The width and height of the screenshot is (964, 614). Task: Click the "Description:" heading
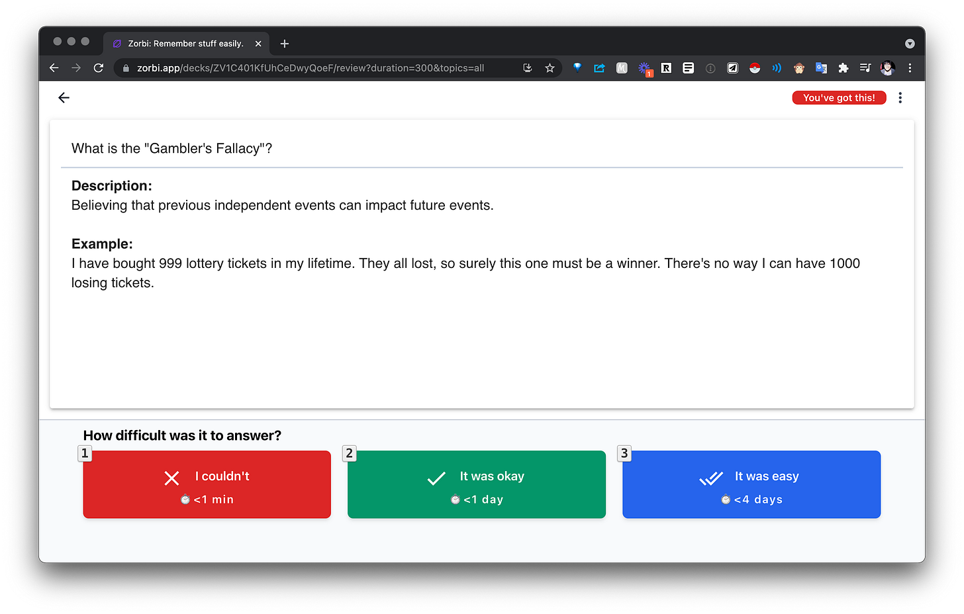(x=112, y=186)
